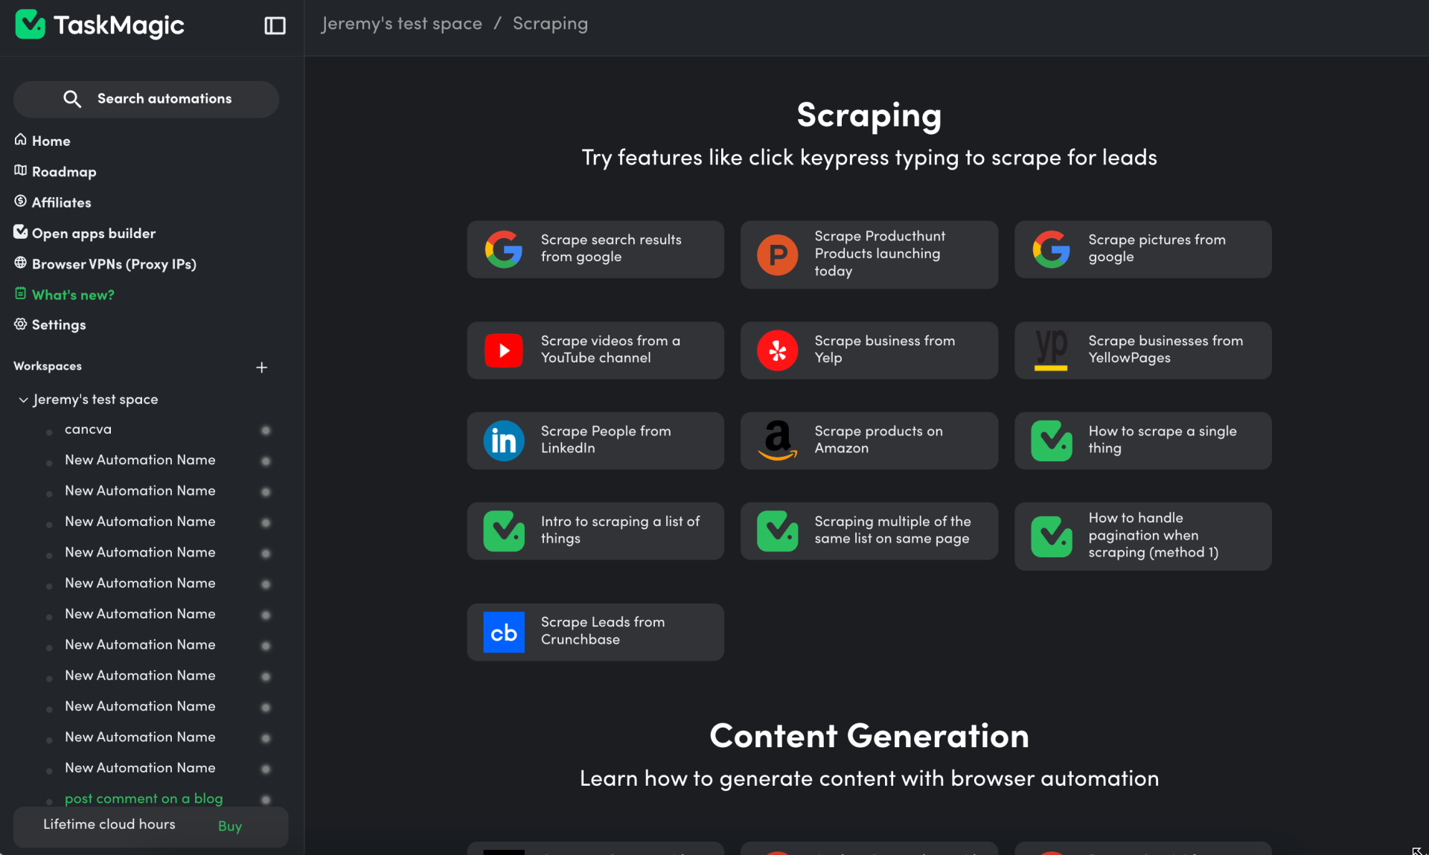Viewport: 1429px width, 855px height.
Task: Open Home in the sidebar
Action: click(x=51, y=141)
